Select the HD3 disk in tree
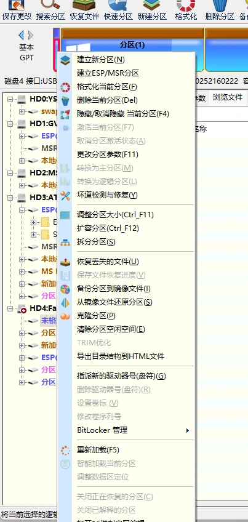This screenshot has height=522, width=248. coord(43,198)
